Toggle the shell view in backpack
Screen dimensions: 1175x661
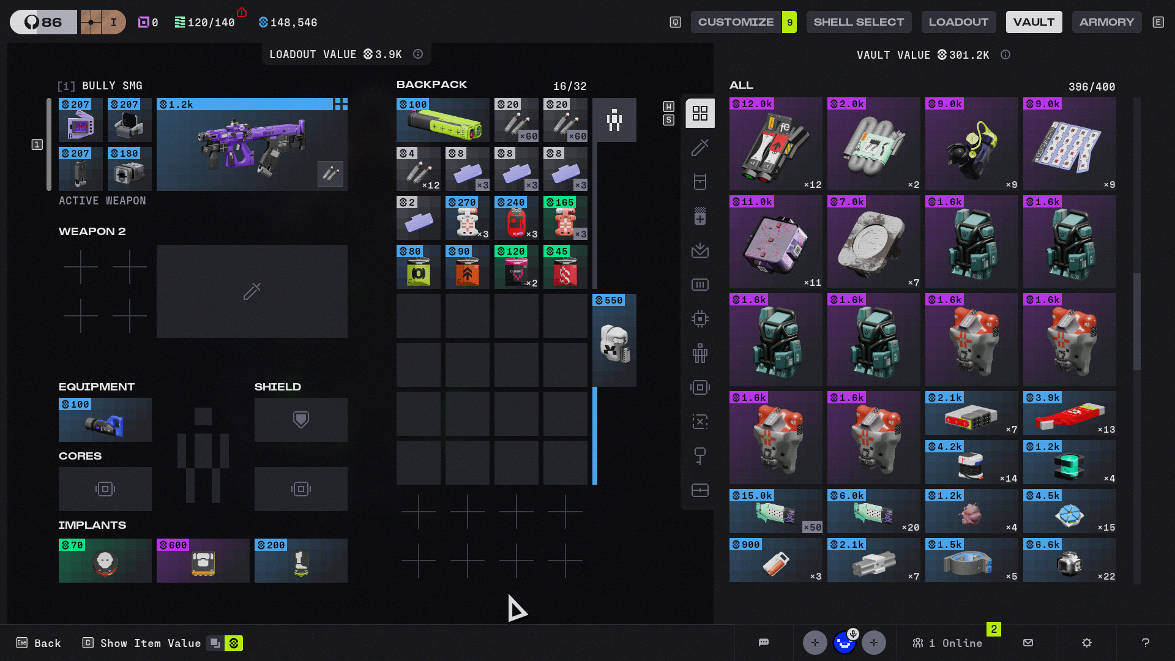[x=614, y=120]
